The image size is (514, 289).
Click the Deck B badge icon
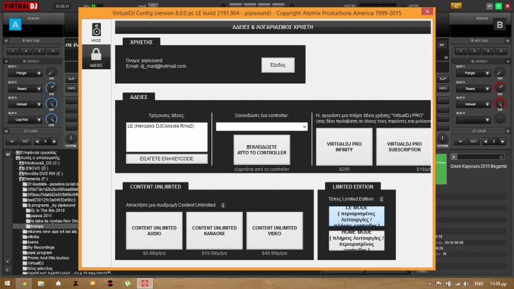pyautogui.click(x=499, y=24)
